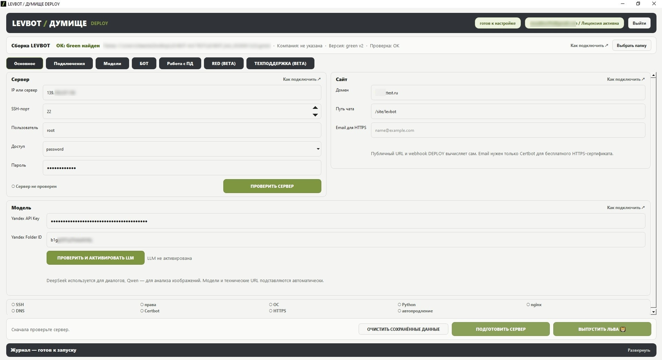Click the DNS status indicator
Viewport: 662px width, 360px height.
pos(18,311)
